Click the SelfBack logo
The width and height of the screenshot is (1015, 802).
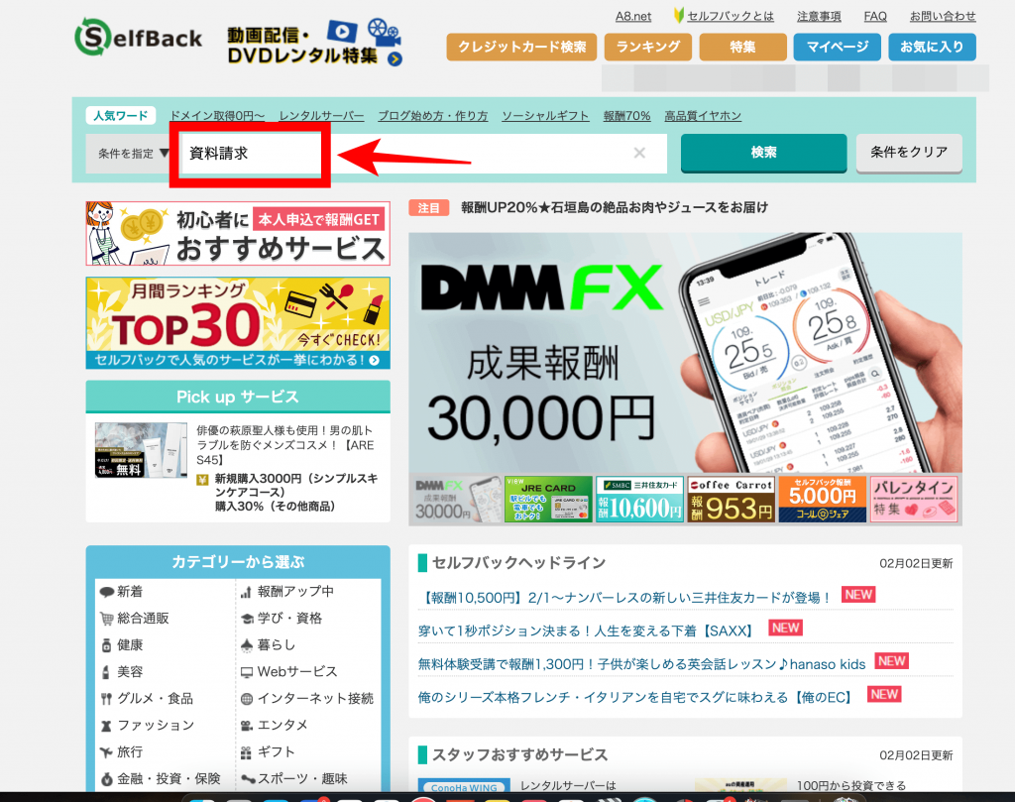tap(138, 38)
